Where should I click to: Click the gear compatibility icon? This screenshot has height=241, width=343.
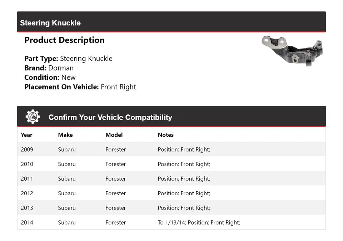33,117
